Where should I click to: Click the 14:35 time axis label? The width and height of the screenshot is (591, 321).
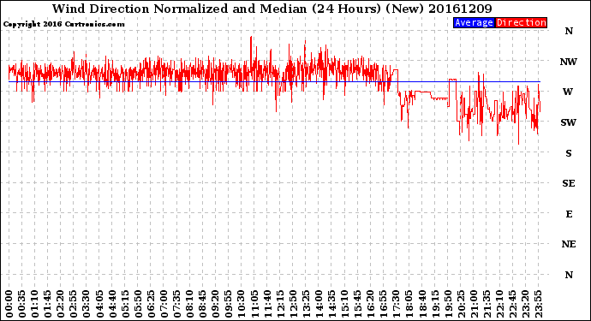point(331,304)
